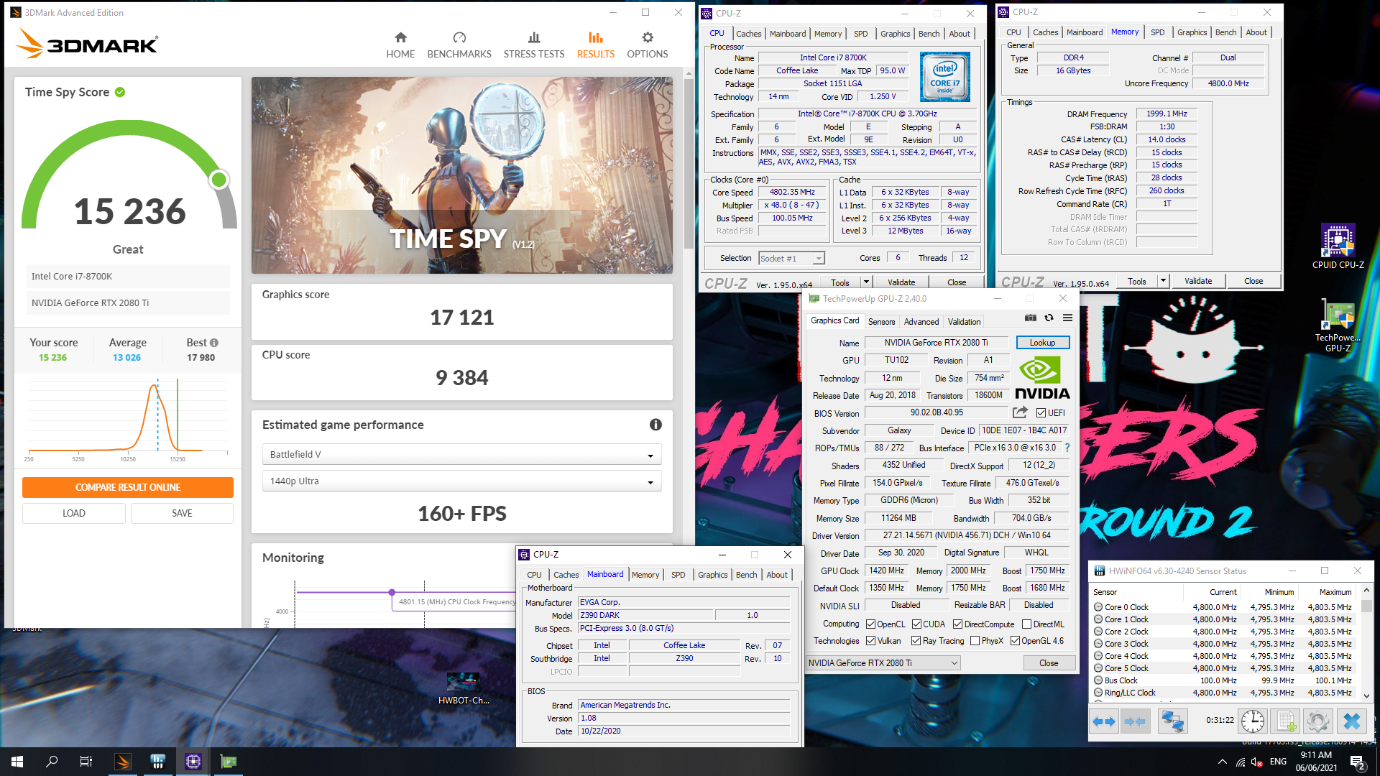Screen dimensions: 1380x776
Task: Open the 3DMark Benchmarks section
Action: (x=459, y=45)
